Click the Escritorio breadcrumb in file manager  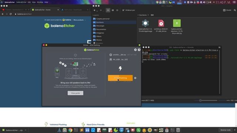point(143,15)
